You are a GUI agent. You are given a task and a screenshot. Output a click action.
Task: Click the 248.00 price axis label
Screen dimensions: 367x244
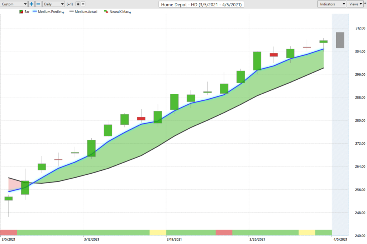(x=360, y=213)
